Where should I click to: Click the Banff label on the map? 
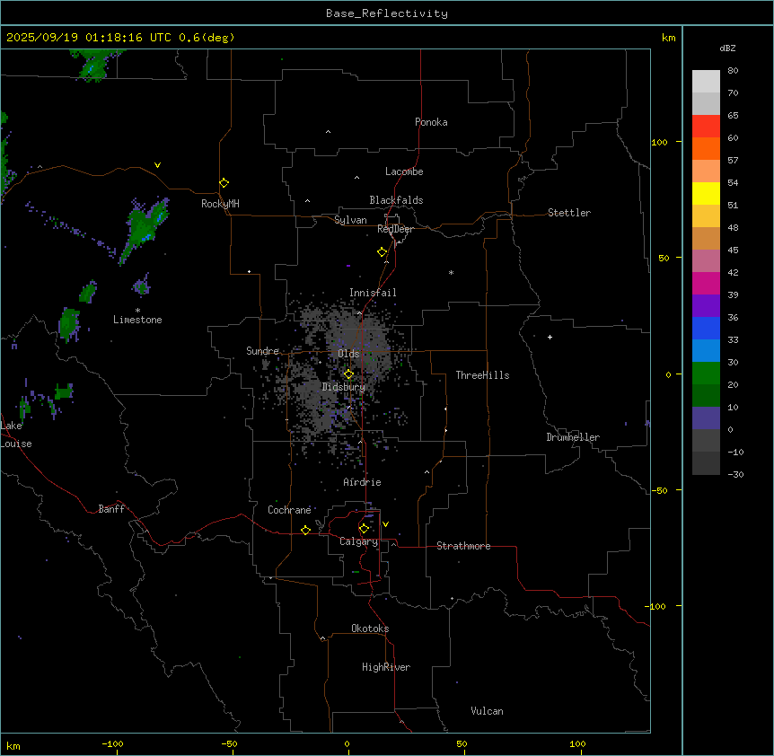tap(111, 509)
